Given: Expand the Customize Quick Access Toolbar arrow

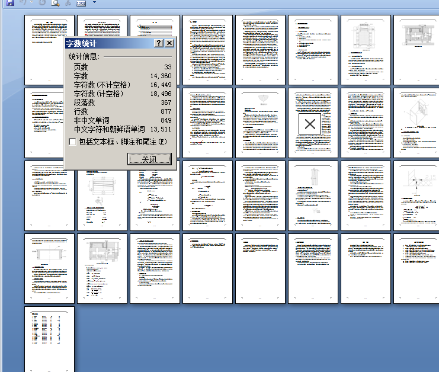Looking at the screenshot, I should [x=94, y=2].
